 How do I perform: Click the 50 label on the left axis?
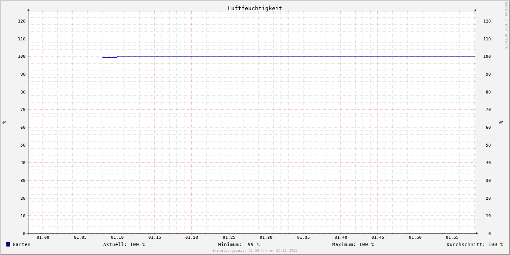pos(23,145)
